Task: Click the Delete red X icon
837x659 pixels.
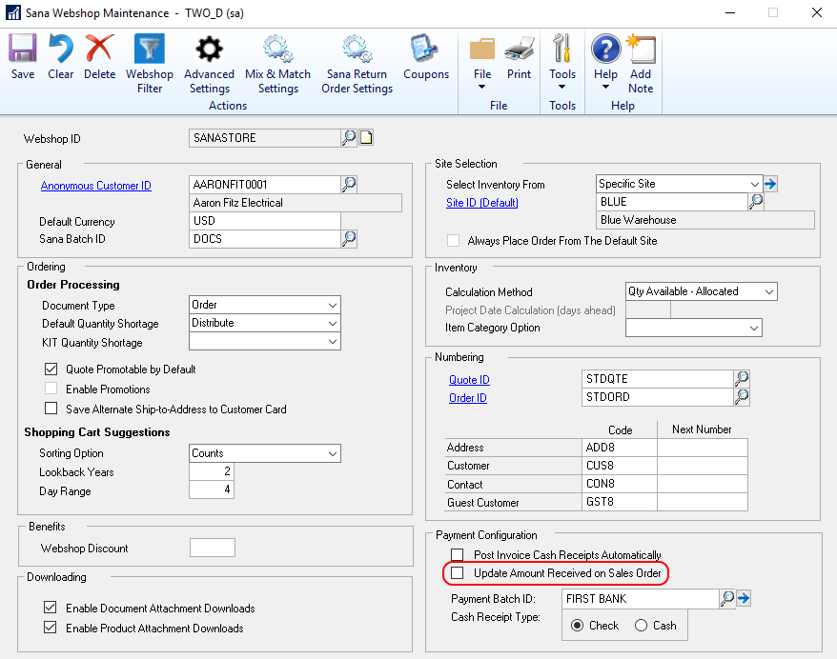Action: pos(99,50)
